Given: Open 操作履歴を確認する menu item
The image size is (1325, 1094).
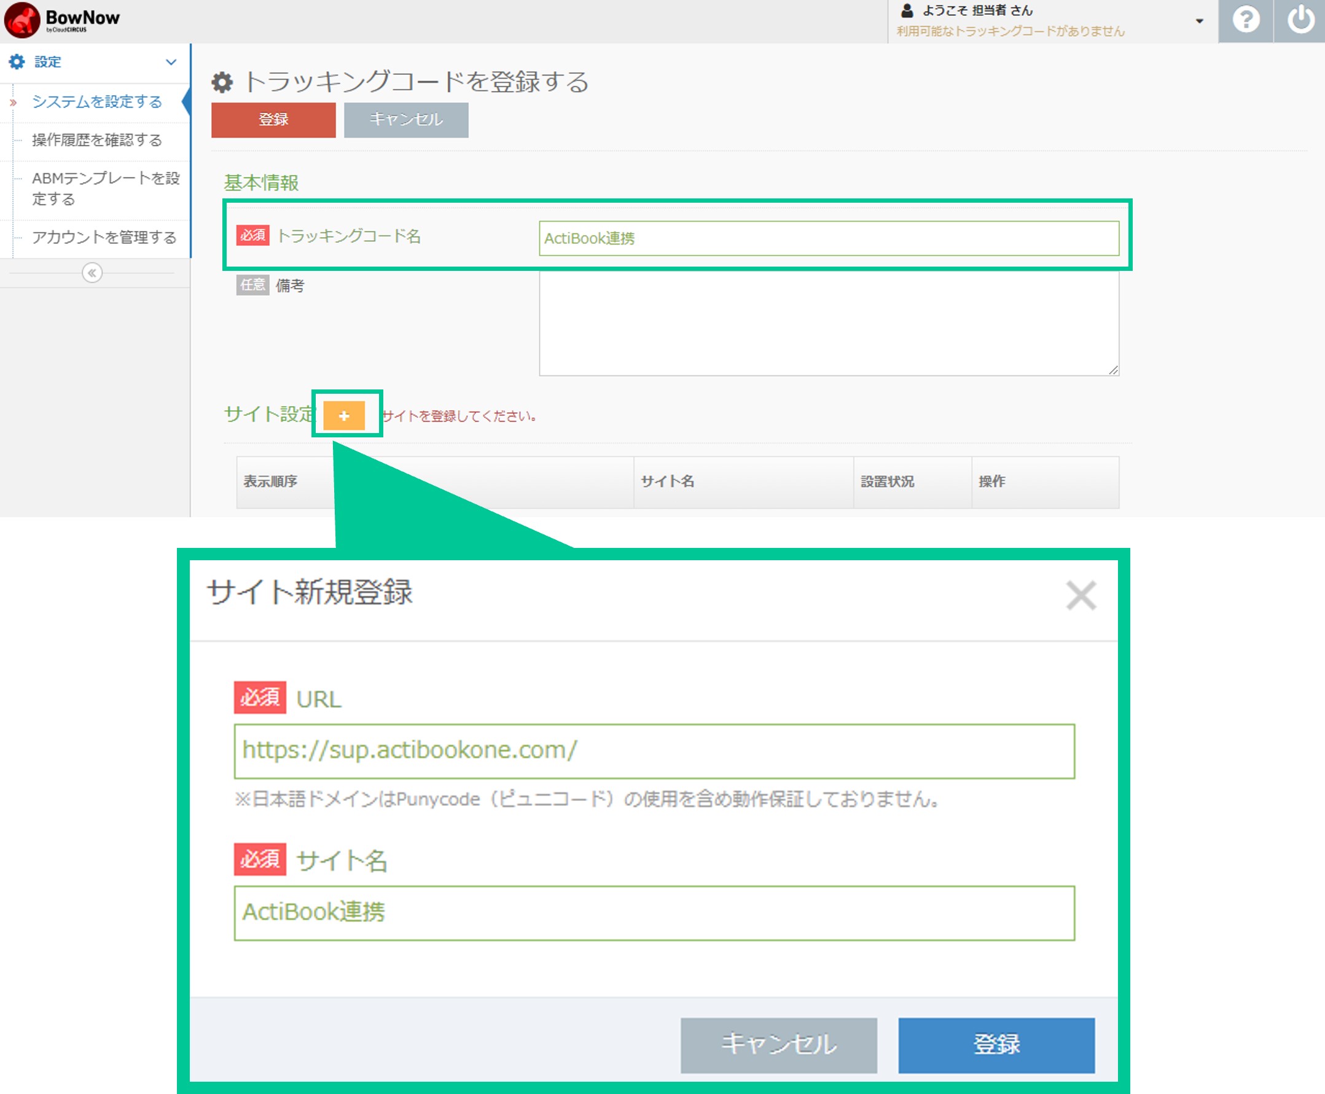Looking at the screenshot, I should point(97,140).
